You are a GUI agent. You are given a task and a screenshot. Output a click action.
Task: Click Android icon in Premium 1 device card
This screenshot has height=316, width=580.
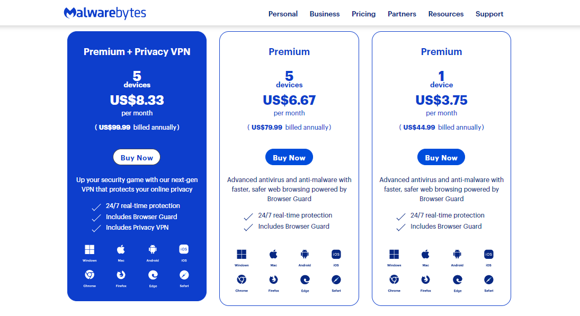457,254
